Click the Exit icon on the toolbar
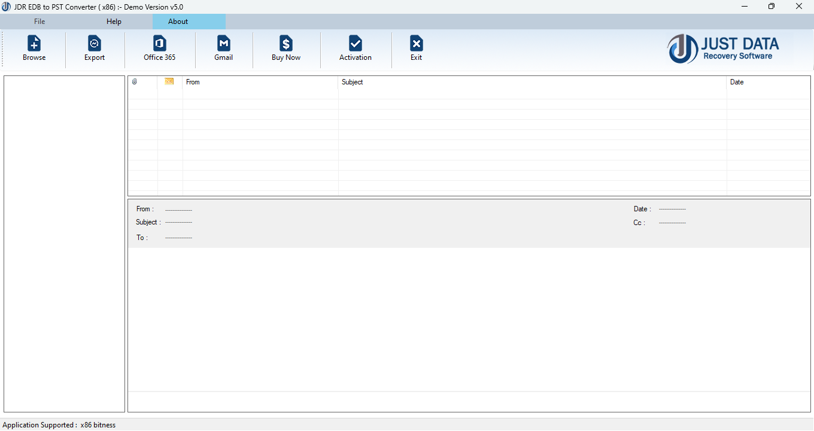 click(416, 48)
